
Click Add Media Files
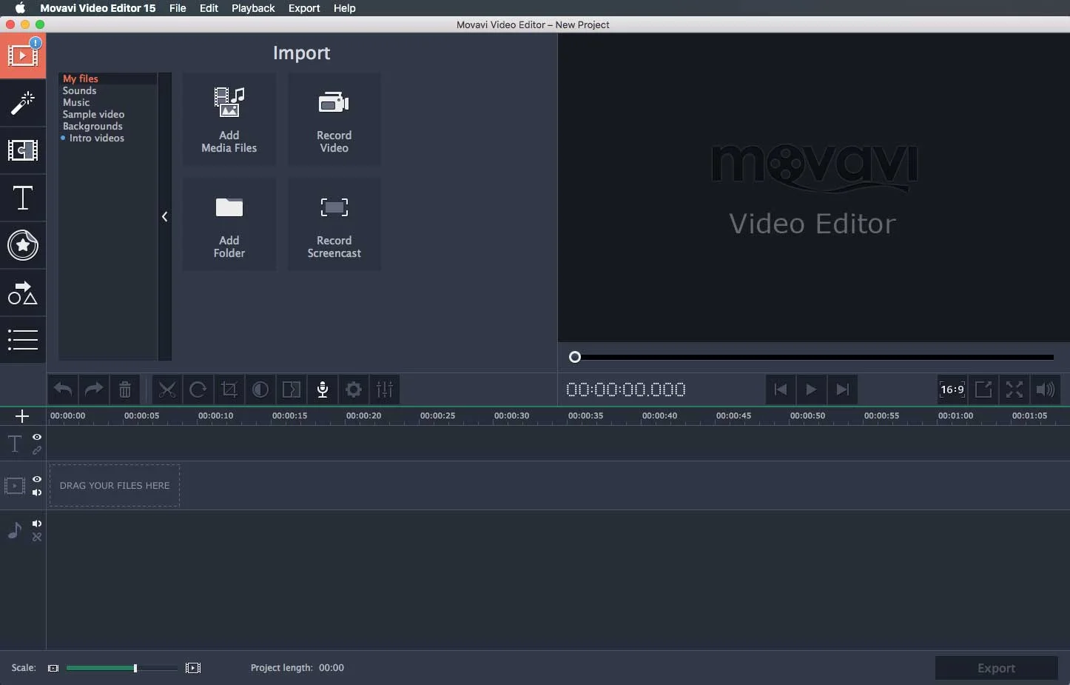click(x=229, y=119)
